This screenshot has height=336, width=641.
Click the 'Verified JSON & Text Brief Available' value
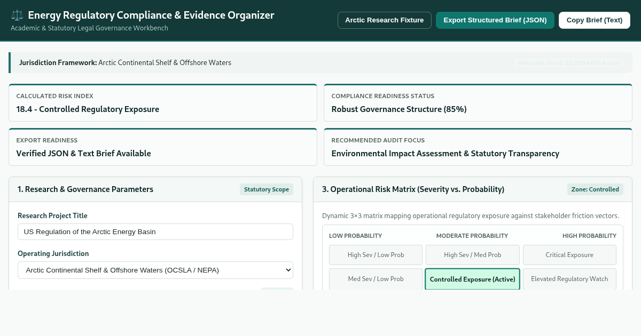point(83,154)
